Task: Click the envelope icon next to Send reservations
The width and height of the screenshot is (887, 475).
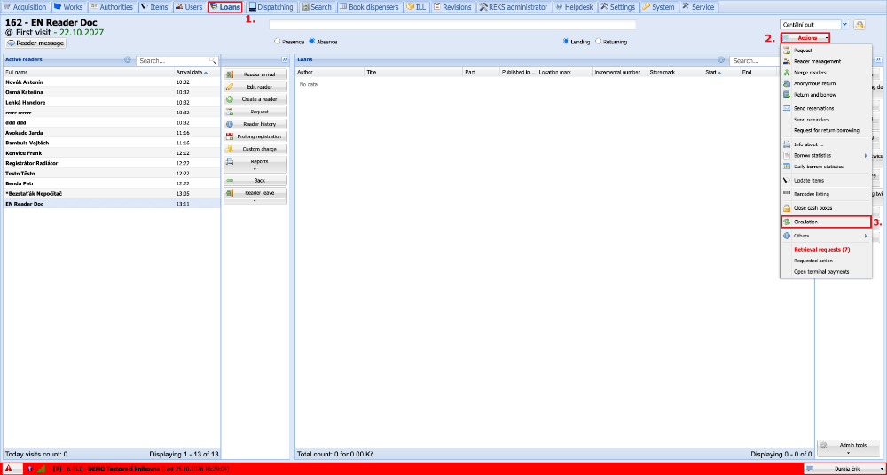Action: 786,108
